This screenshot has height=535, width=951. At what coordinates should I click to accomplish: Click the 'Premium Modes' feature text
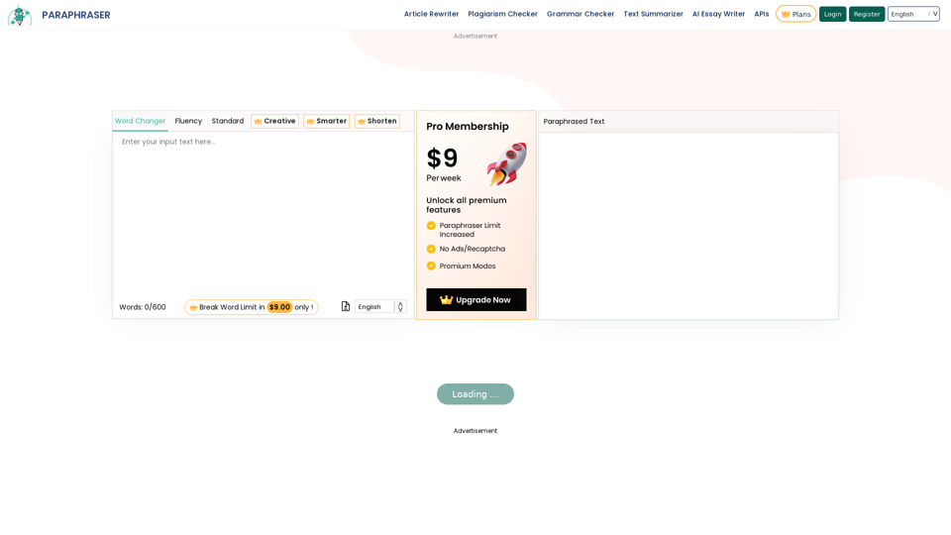[467, 266]
